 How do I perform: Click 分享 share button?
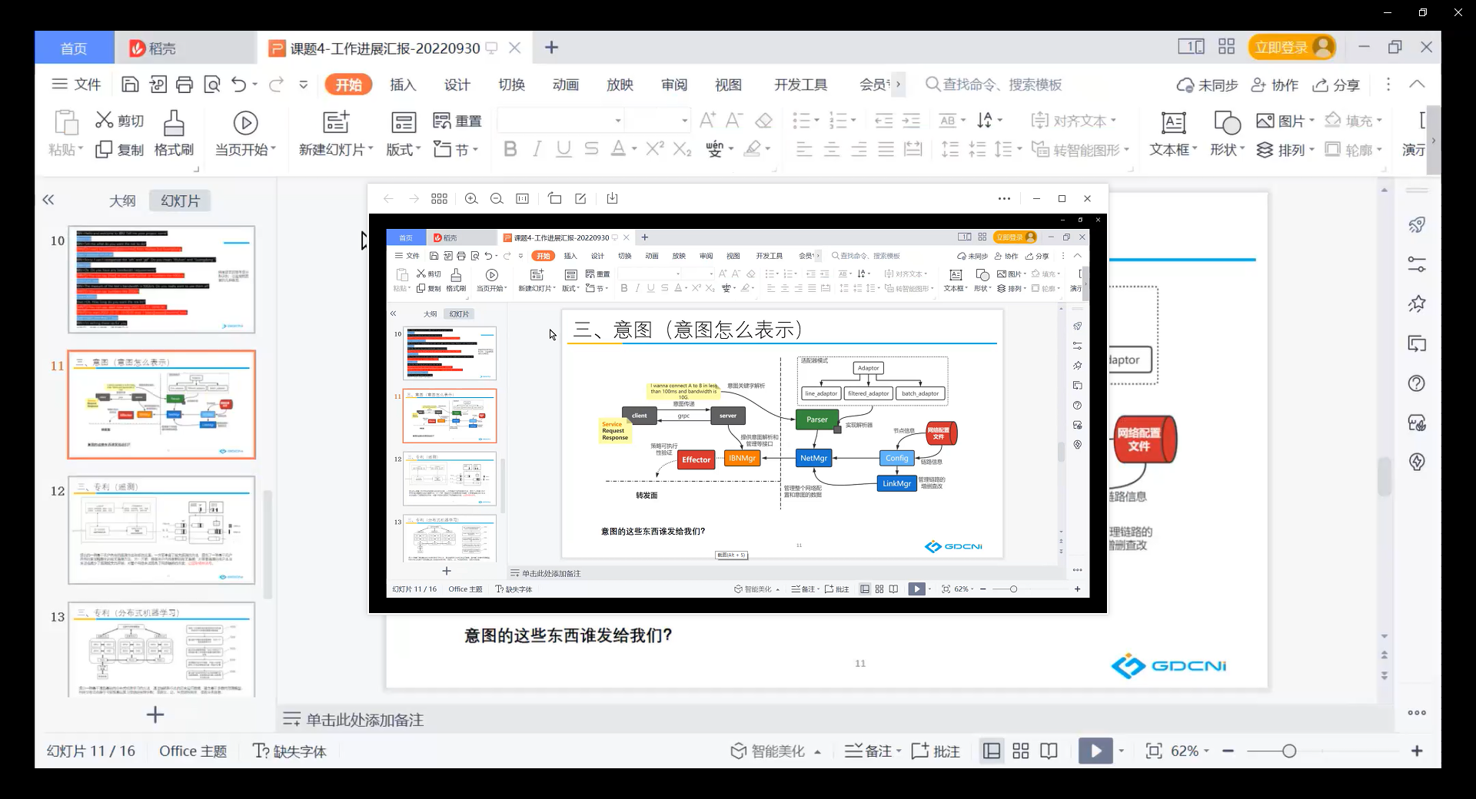tap(1336, 85)
